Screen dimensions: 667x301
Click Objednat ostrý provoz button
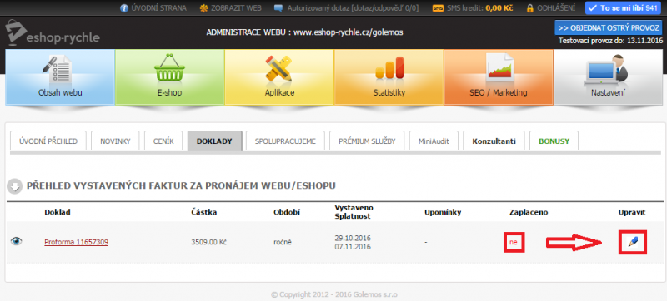tap(609, 28)
